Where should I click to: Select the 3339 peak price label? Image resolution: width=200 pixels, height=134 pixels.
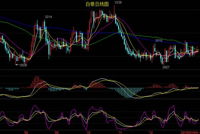118,3
